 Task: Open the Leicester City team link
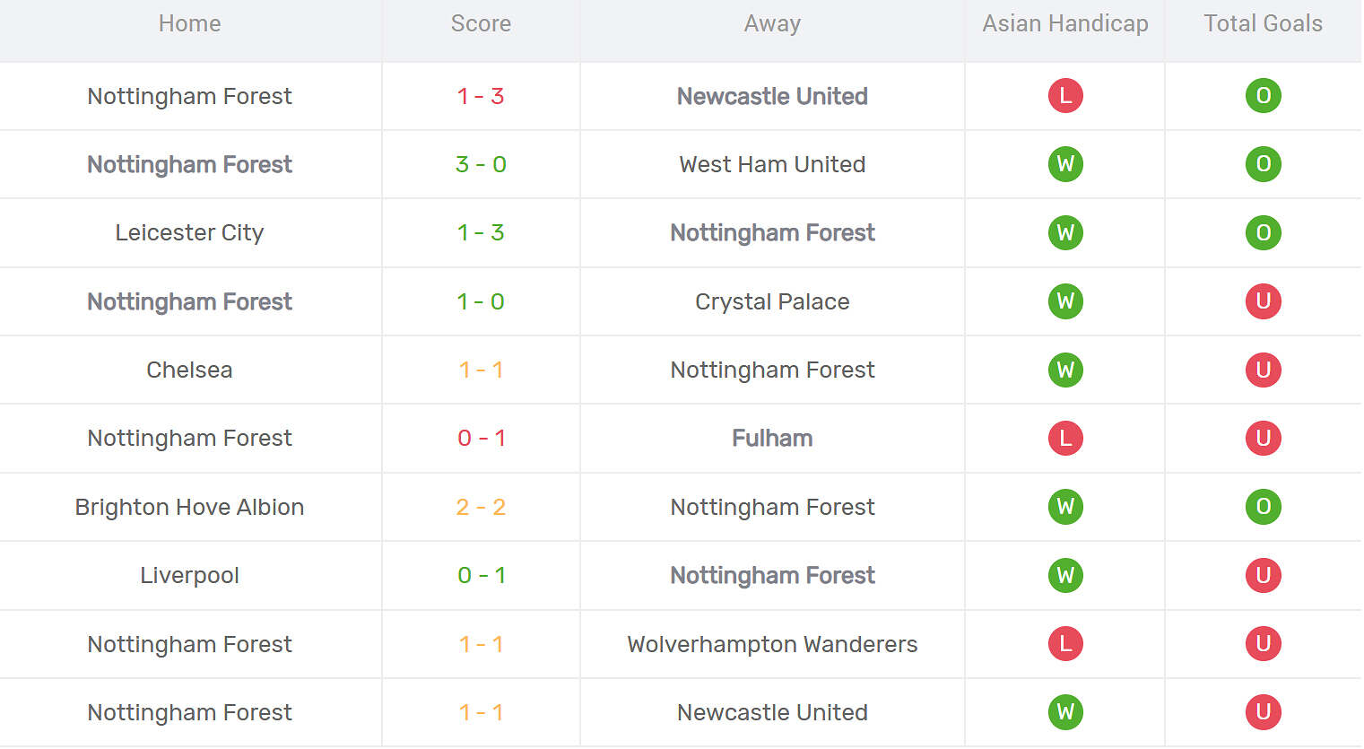coord(189,233)
